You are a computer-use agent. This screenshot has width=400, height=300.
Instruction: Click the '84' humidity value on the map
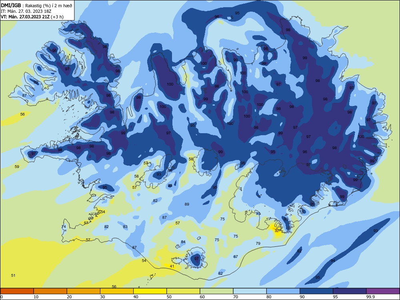[183, 242]
